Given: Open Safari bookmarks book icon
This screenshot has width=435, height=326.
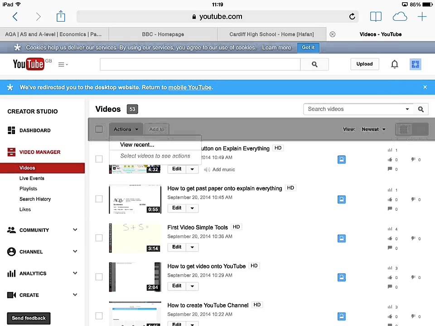Looking at the screenshot, I should click(x=376, y=17).
